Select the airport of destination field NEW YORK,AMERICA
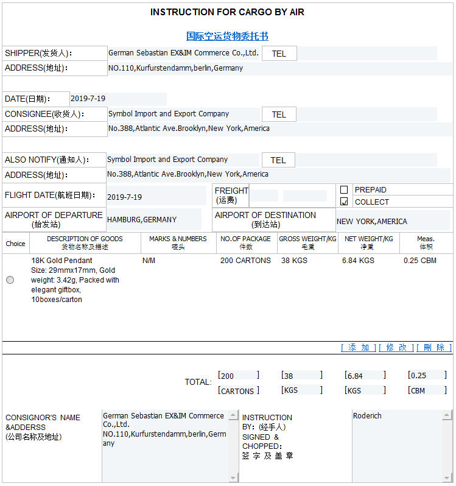This screenshot has width=456, height=486. (x=393, y=221)
